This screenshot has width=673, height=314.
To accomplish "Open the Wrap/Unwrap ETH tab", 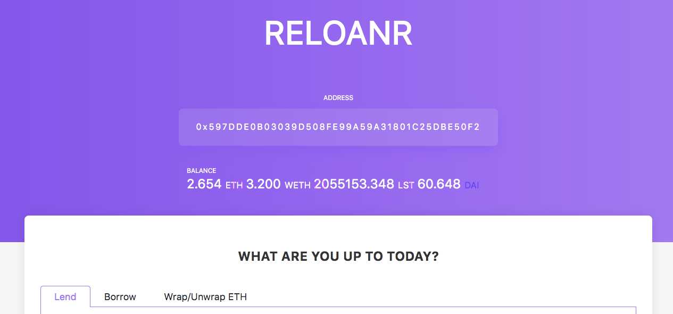I will click(x=205, y=296).
